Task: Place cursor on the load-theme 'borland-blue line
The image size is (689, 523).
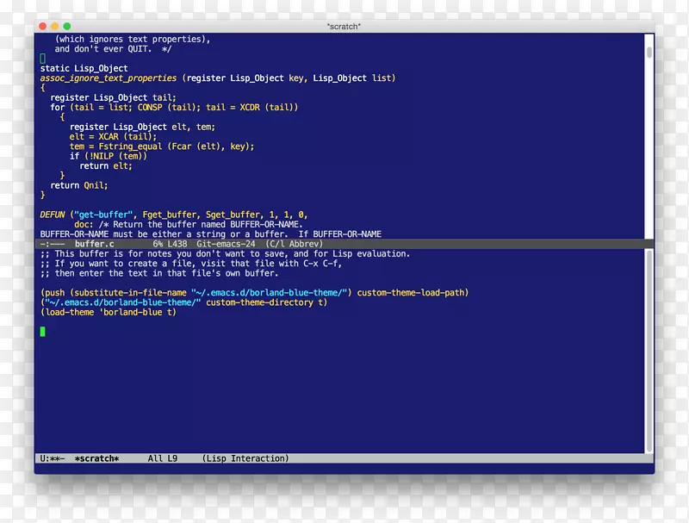Action: pyautogui.click(x=108, y=312)
